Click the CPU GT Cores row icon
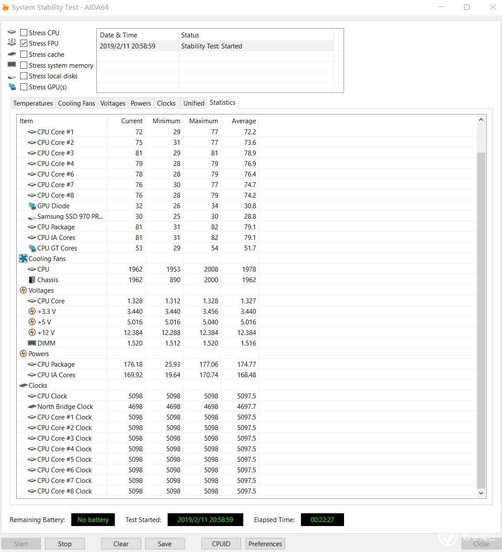The width and height of the screenshot is (502, 552). point(32,248)
